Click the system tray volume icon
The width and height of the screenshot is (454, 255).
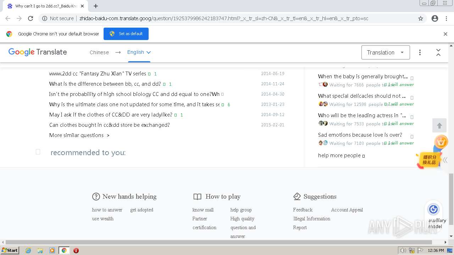click(404, 250)
